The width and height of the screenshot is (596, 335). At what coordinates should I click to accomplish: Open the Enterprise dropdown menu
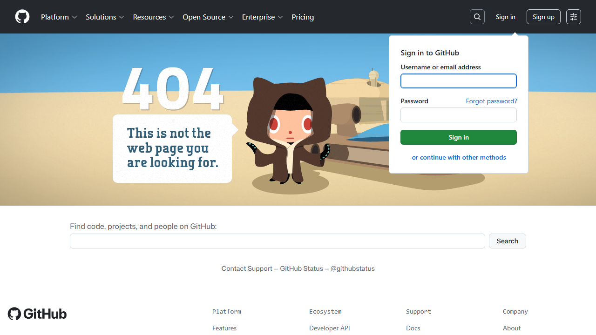tap(262, 17)
